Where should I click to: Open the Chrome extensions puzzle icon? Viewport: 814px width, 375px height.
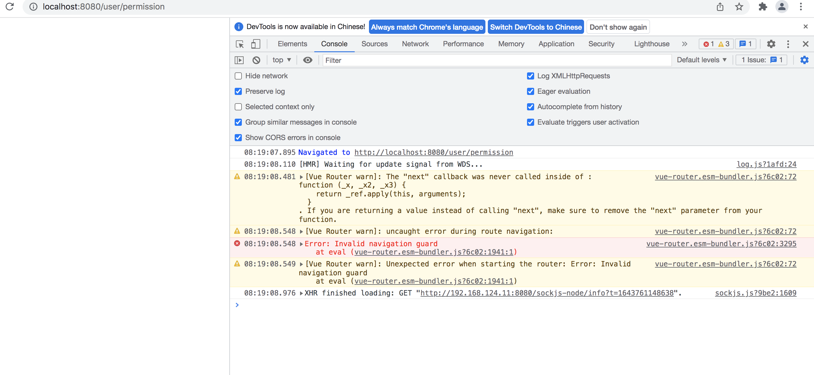click(763, 7)
